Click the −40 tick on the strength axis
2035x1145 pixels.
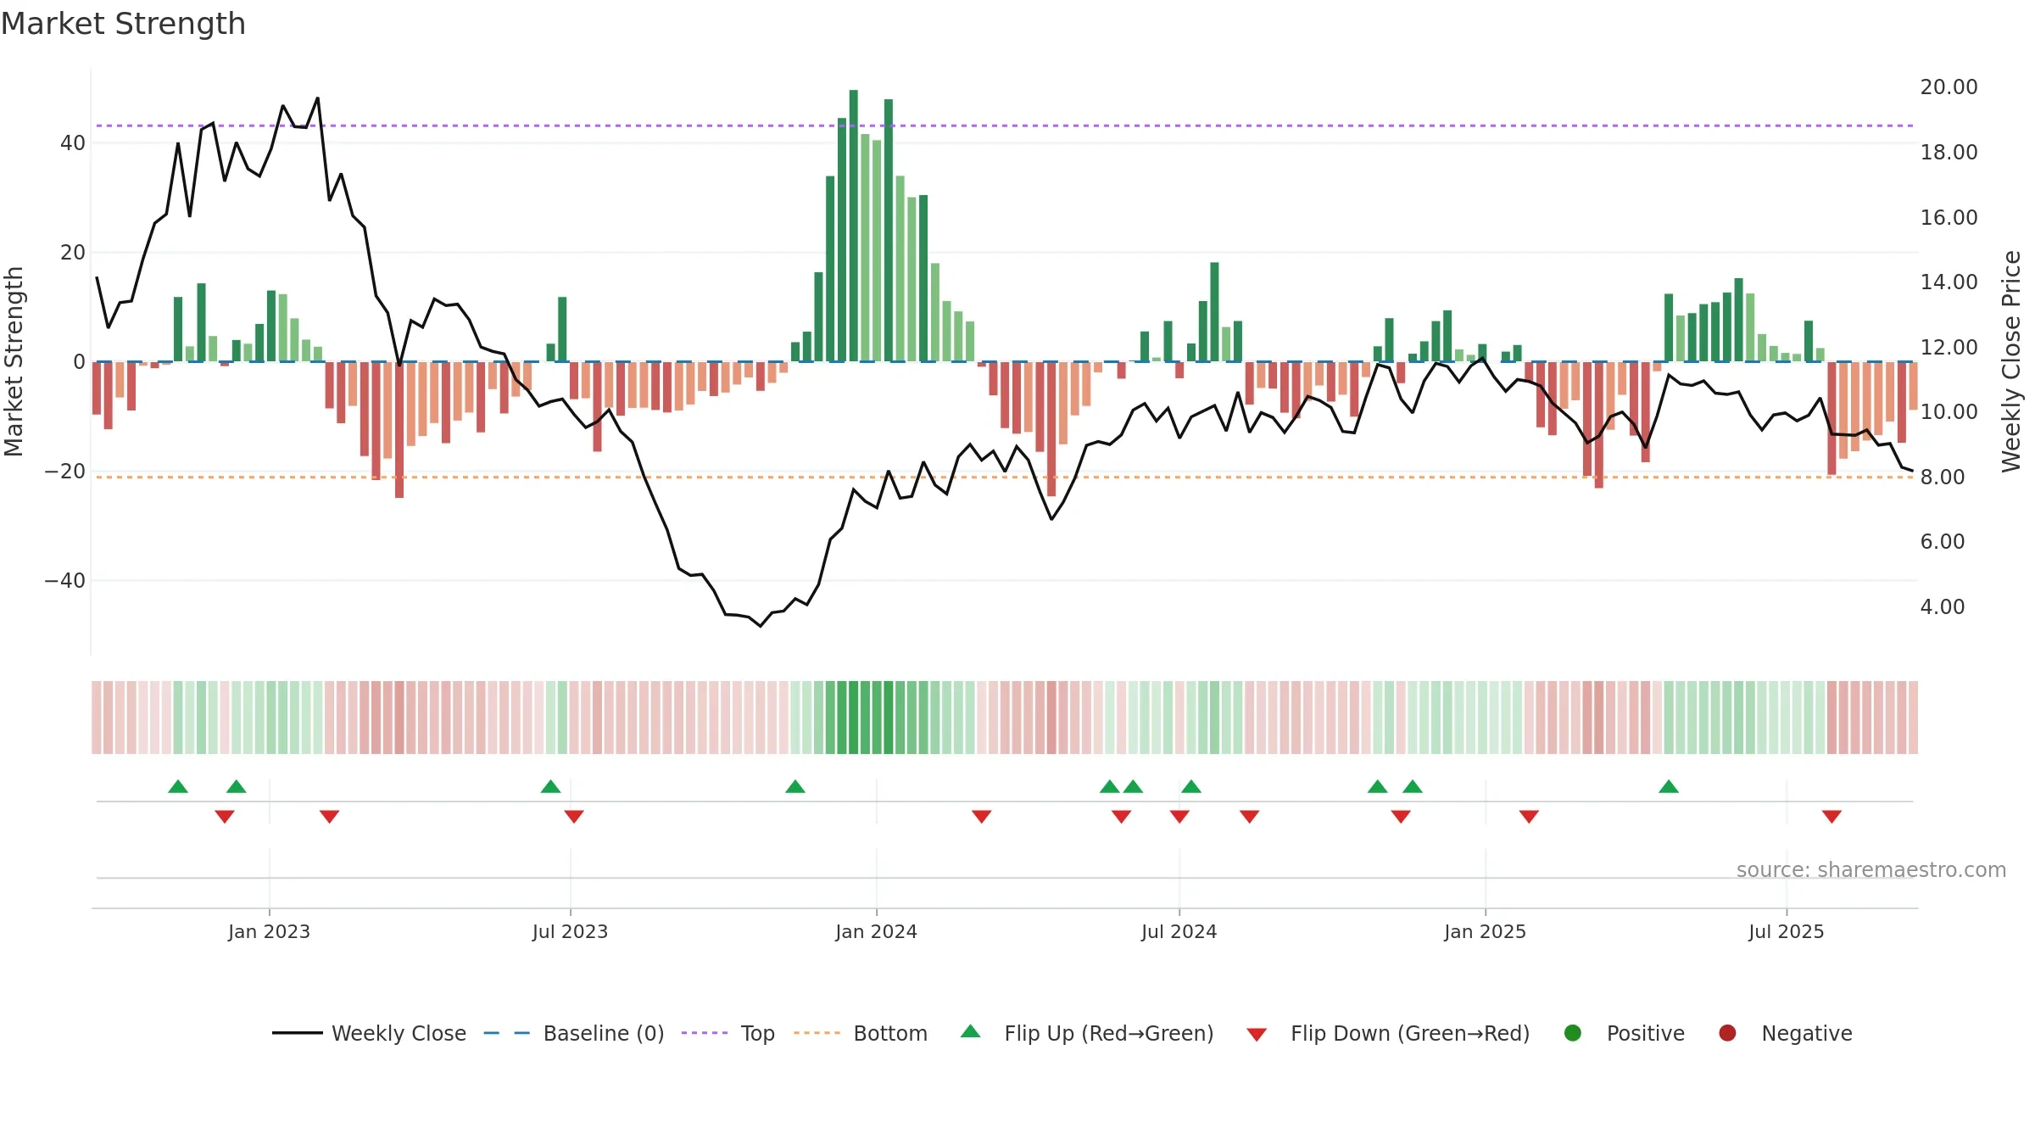65,581
